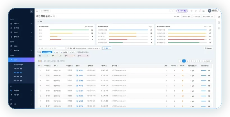The width and height of the screenshot is (230, 117).
Task: Switch language via KR label
Action: pyautogui.click(x=204, y=11)
